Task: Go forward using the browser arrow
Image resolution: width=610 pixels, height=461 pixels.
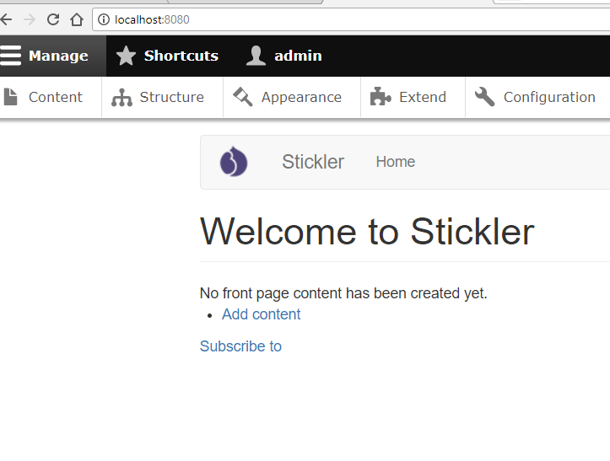Action: pyautogui.click(x=30, y=19)
